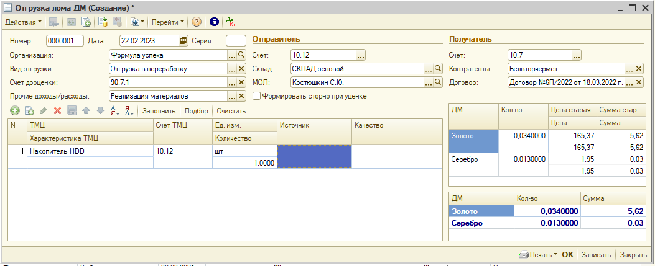Open the Действия dropdown menu
This screenshot has width=655, height=266.
tap(23, 22)
